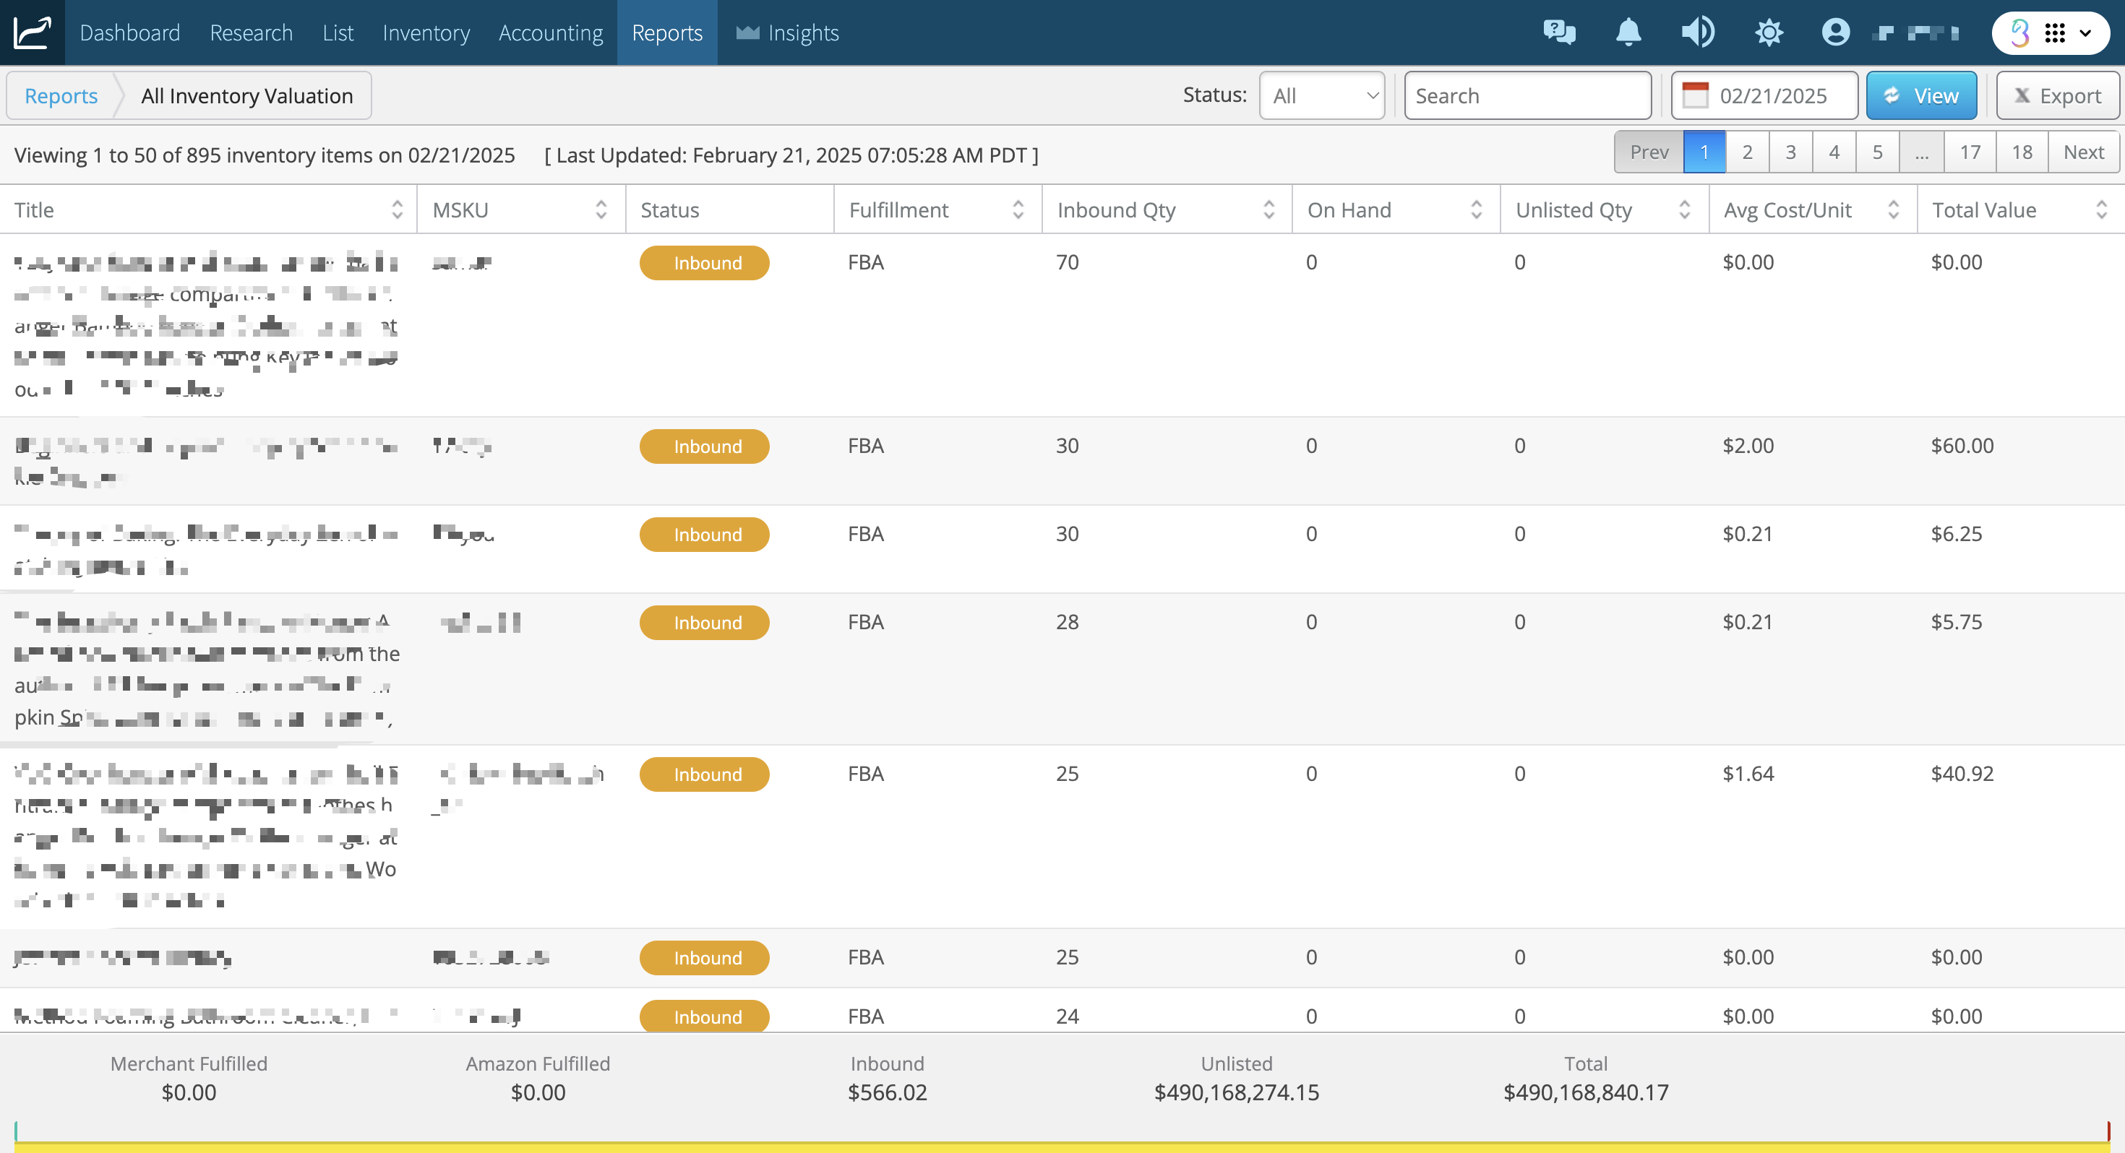Click the $1.64 avg cost cell
This screenshot has height=1153, width=2125.
click(1748, 774)
